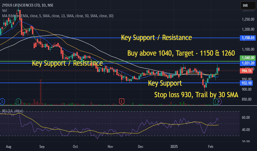Click the 932.10 price label
The height and width of the screenshot is (151, 257).
pos(246,83)
